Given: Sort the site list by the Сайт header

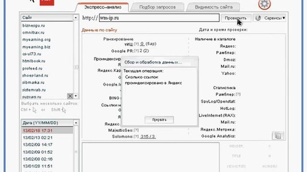Looking at the screenshot, I should point(47,18).
